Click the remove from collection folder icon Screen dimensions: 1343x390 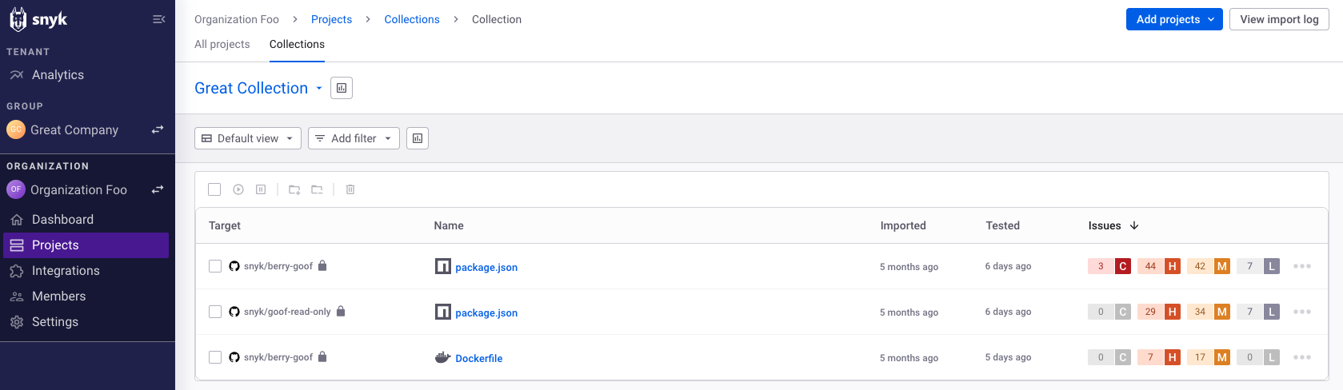coord(317,189)
